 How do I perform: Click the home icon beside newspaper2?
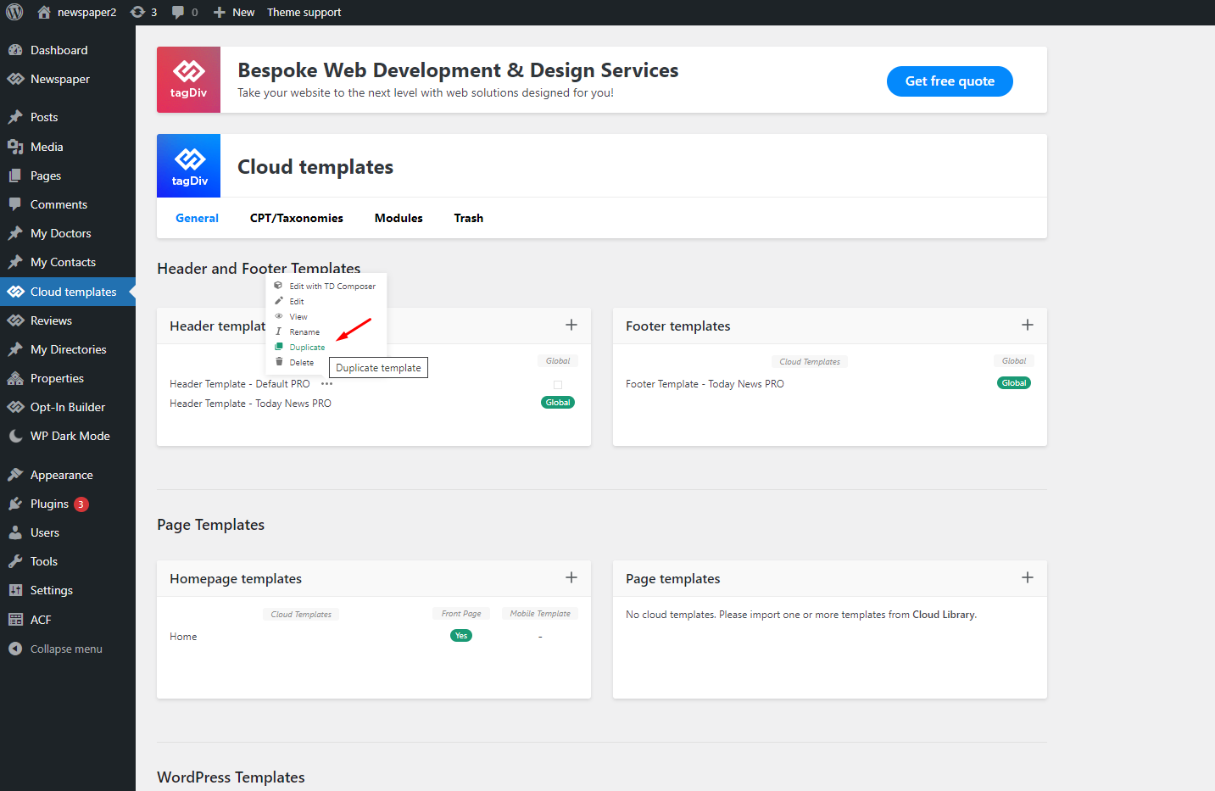pos(44,12)
